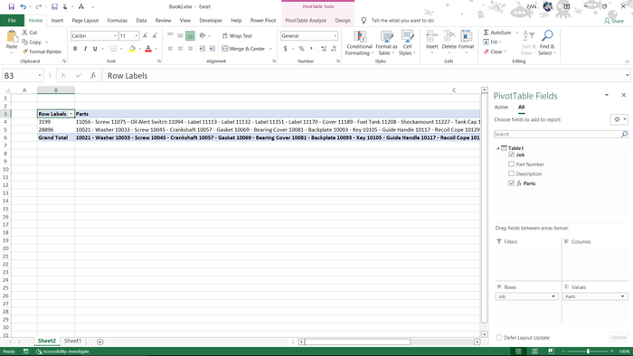
Task: Open the Power Pivot tab
Action: point(263,21)
